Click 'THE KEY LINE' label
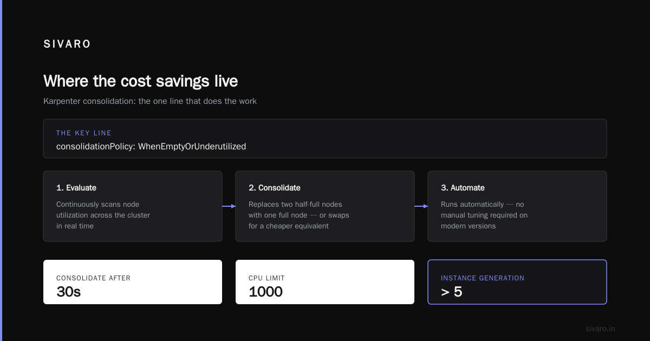Screen dimensions: 650x341 84,133
